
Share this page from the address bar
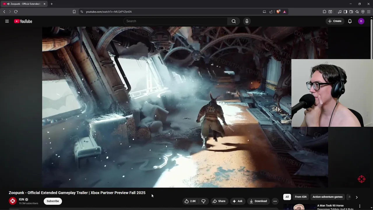pos(271,12)
